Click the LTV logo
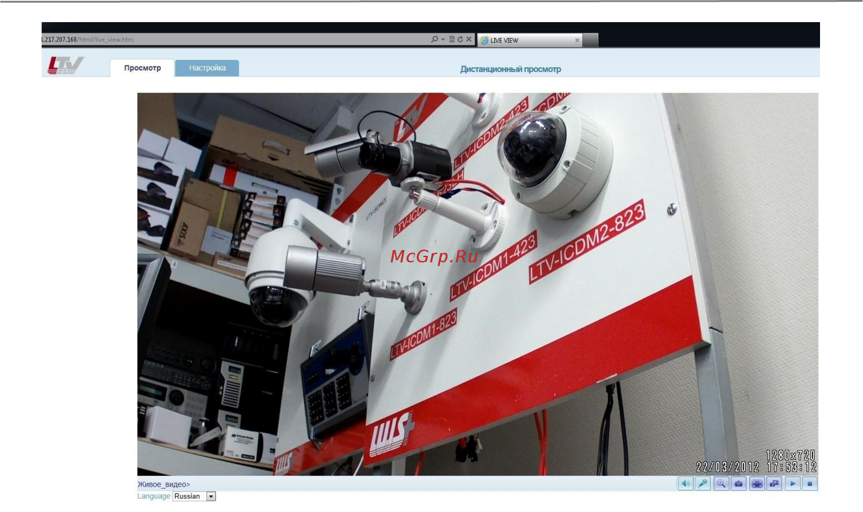 pyautogui.click(x=66, y=65)
